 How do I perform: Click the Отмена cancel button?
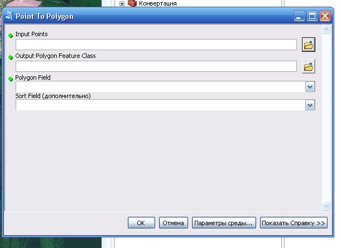(174, 223)
